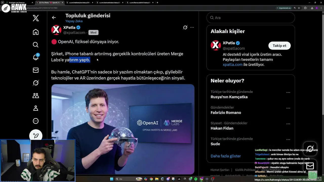Switch to KickSight Link Detector tab
Screen dimensions: 324x182
click(20, 3)
